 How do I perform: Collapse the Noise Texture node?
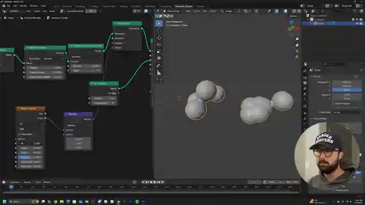pyautogui.click(x=19, y=109)
